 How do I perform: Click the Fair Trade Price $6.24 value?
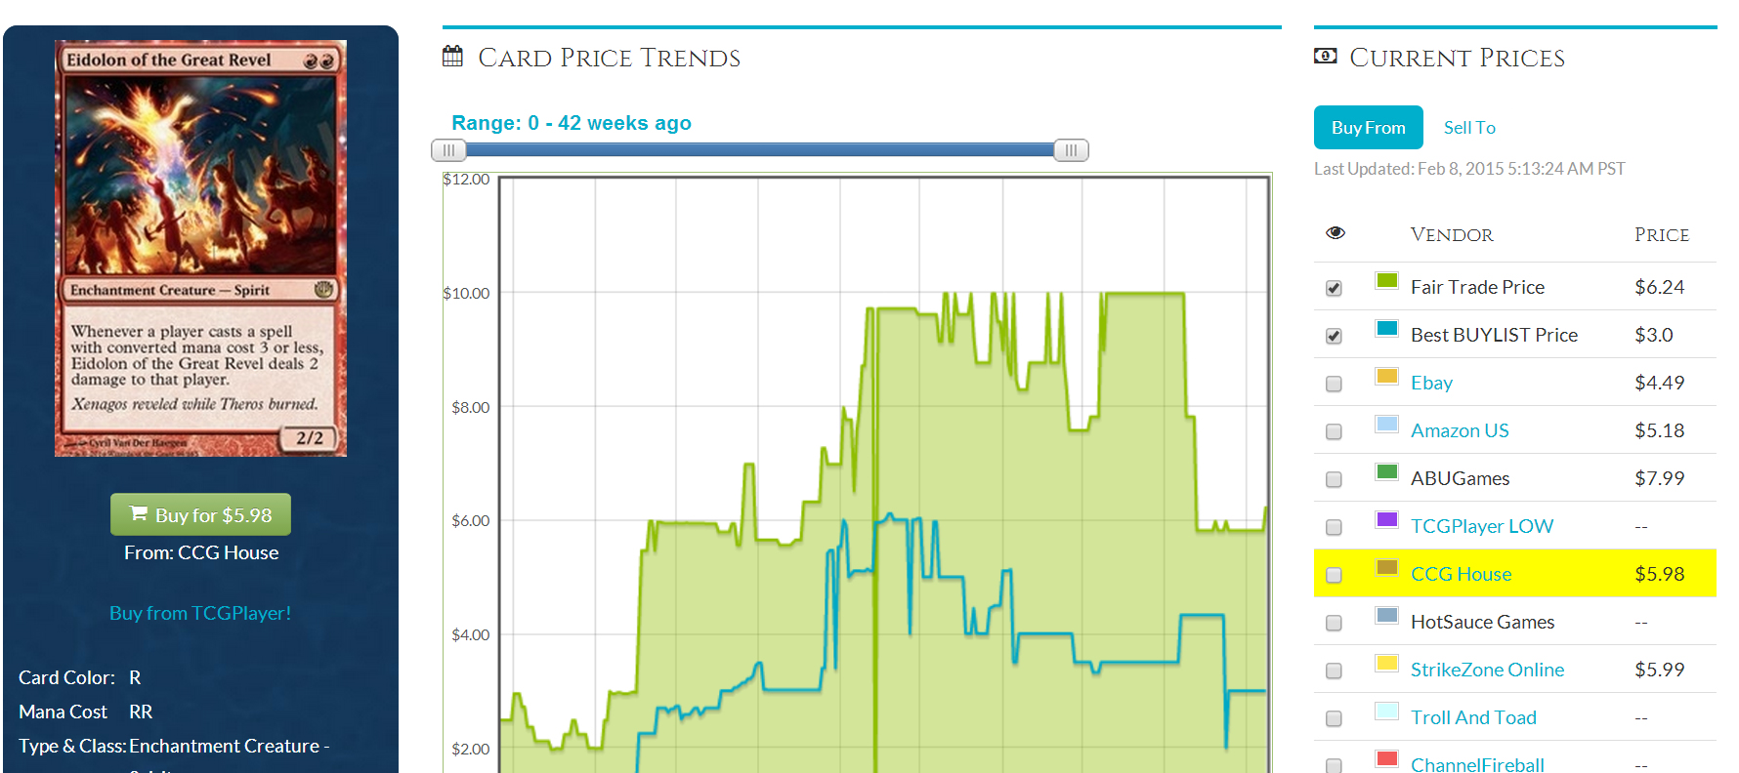pyautogui.click(x=1659, y=287)
